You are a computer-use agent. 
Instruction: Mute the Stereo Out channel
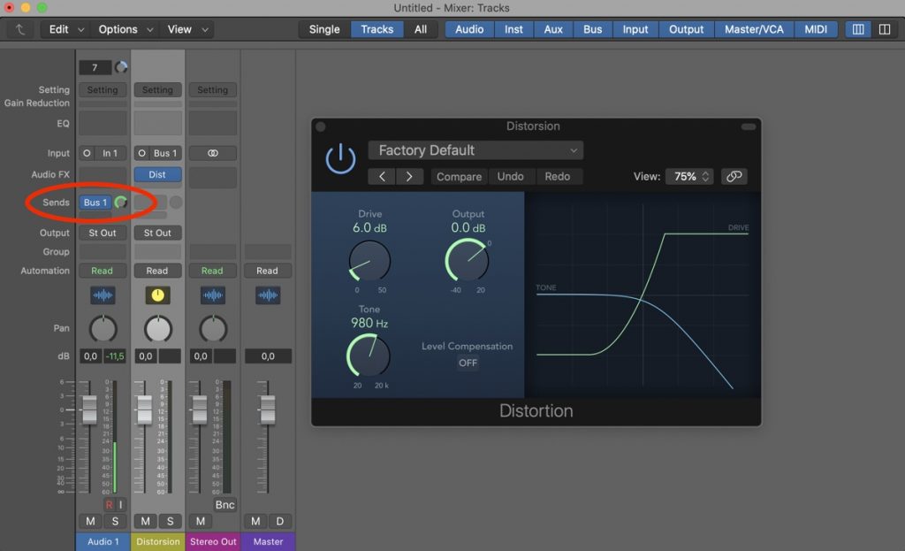tap(201, 521)
